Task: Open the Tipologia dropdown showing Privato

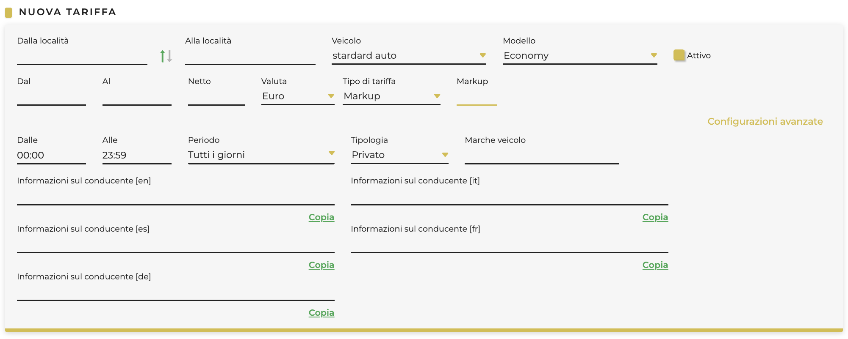Action: click(399, 155)
